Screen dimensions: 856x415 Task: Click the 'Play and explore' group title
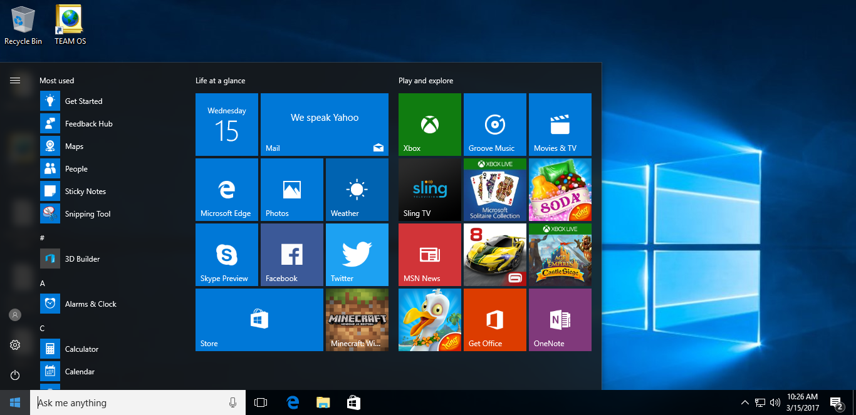(425, 81)
